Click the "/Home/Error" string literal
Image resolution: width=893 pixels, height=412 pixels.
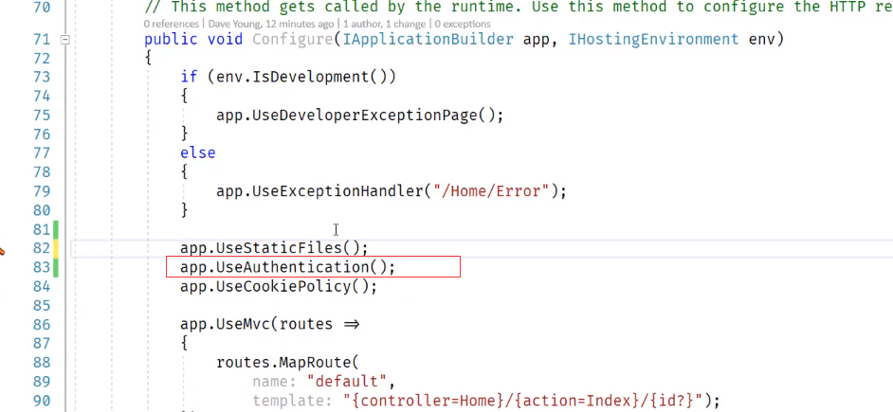click(491, 191)
